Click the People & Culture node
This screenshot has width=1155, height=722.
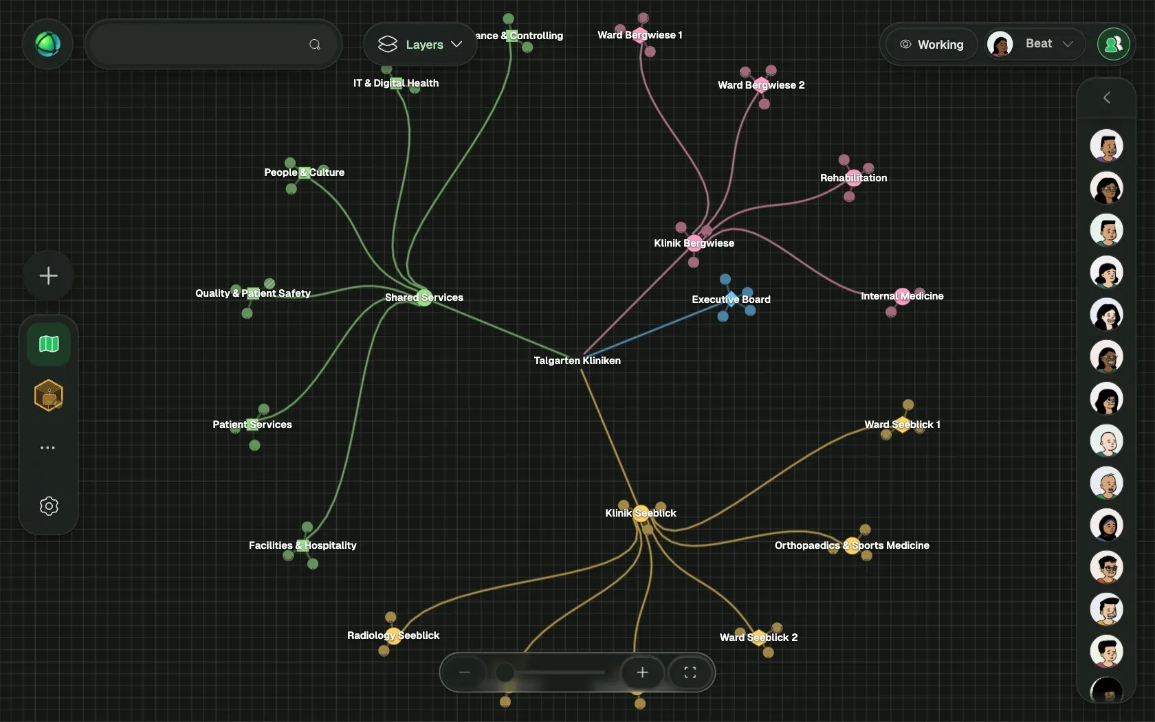point(305,172)
